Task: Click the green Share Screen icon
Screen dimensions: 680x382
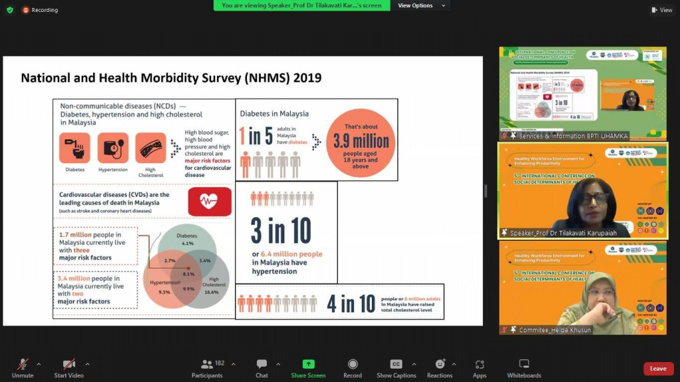Action: [x=308, y=364]
